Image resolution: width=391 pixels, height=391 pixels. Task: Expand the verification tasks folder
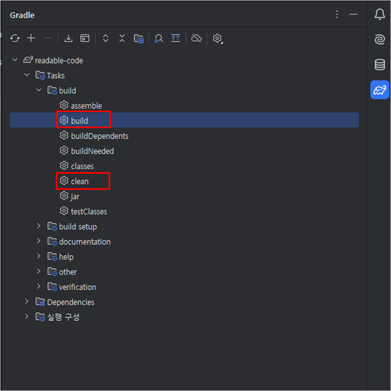(38, 286)
